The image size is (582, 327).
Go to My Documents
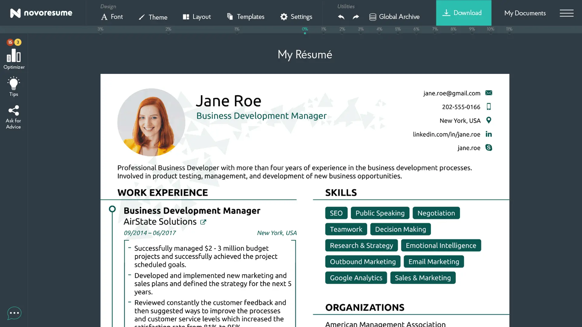(525, 13)
